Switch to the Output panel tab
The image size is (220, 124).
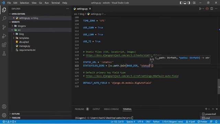coord(96,109)
